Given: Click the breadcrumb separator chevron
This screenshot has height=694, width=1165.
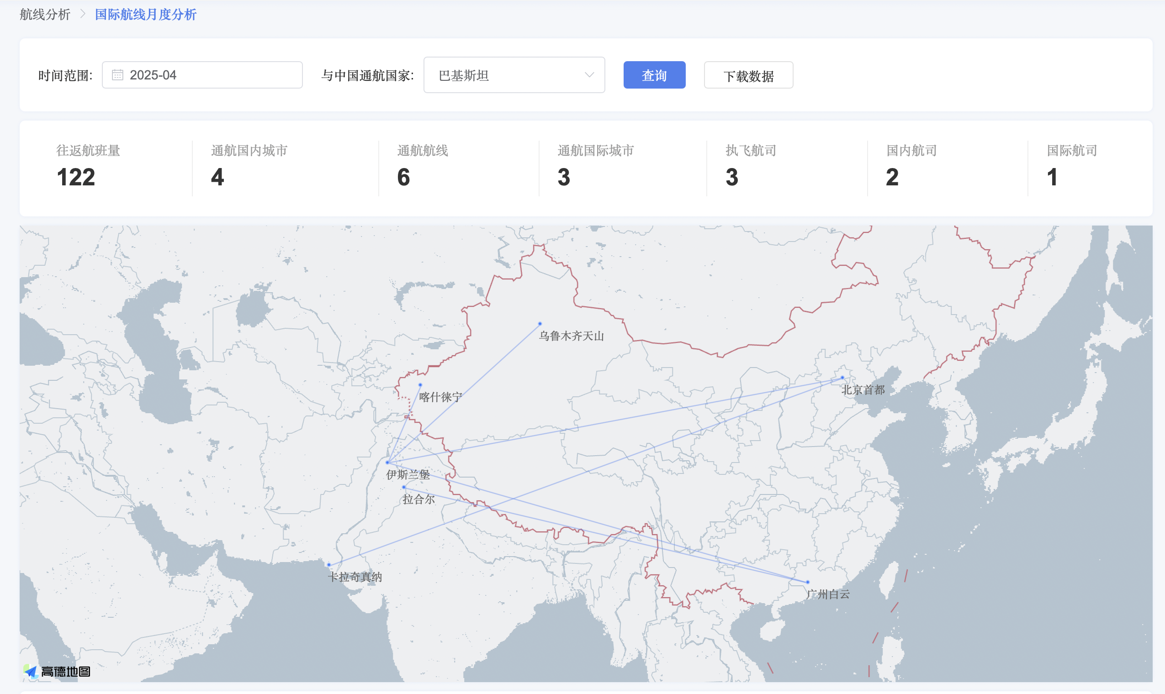Looking at the screenshot, I should point(83,14).
